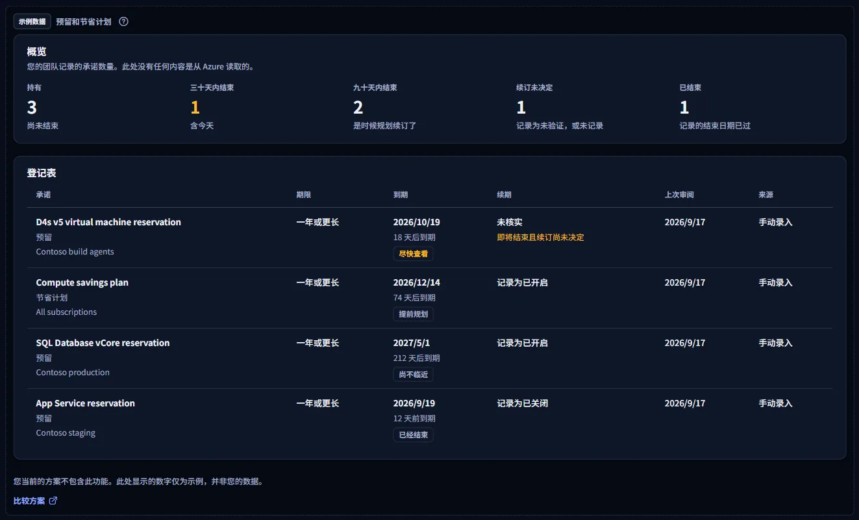
Task: Click the help icon beside 预留和节省计划
Action: 123,21
